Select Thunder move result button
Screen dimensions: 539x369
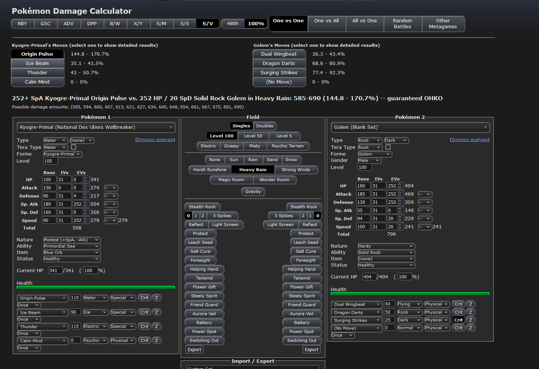[37, 73]
